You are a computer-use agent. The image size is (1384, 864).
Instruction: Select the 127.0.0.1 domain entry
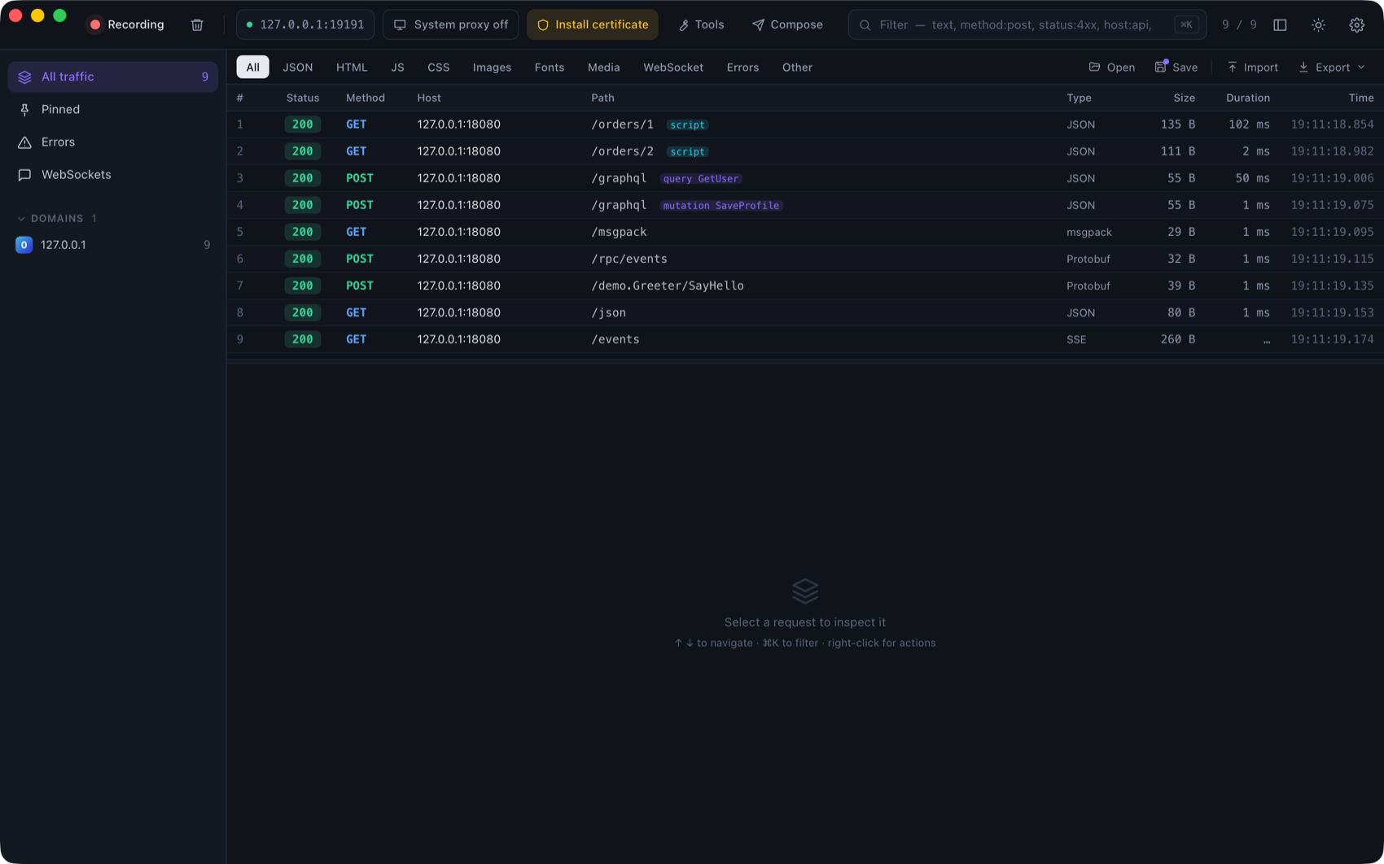point(113,245)
